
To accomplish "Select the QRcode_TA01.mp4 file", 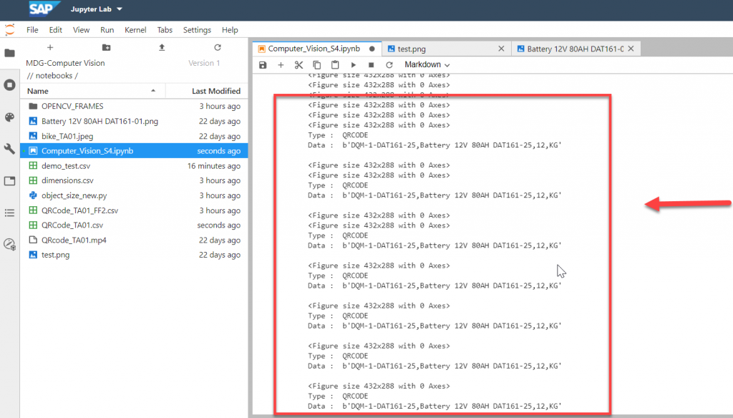I will coord(134,240).
